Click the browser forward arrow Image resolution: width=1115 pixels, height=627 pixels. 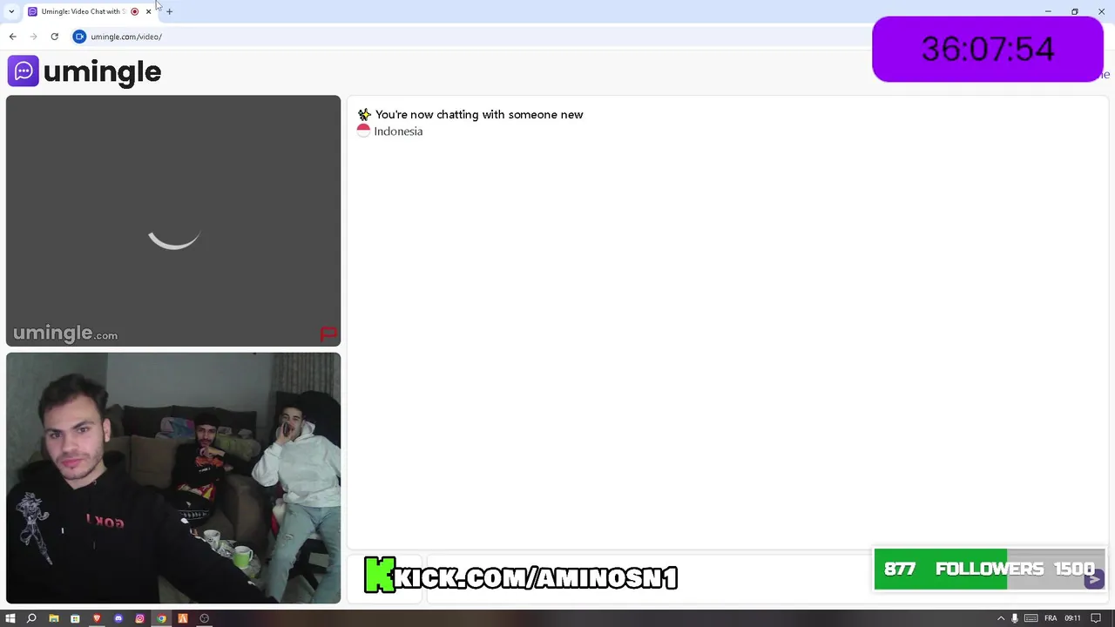(x=33, y=37)
